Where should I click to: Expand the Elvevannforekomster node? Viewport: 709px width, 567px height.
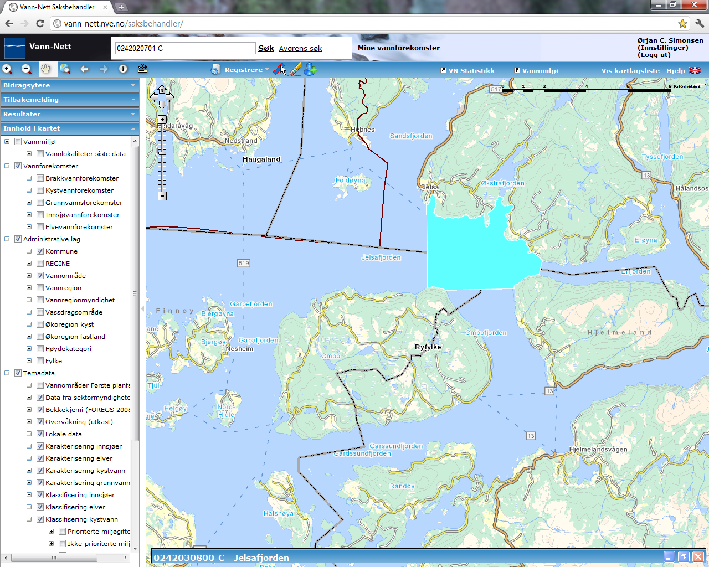click(29, 227)
